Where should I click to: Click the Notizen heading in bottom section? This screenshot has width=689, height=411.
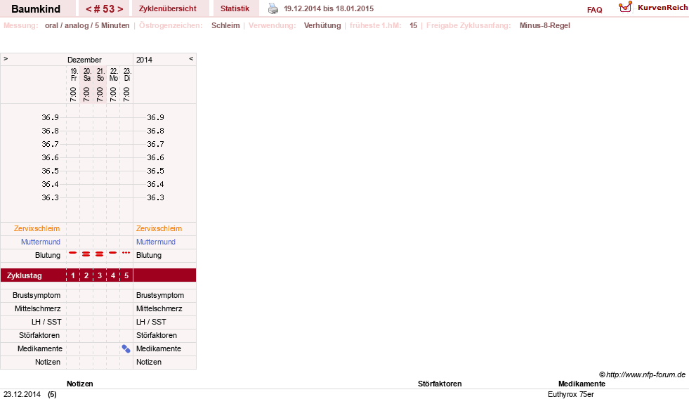tap(79, 384)
